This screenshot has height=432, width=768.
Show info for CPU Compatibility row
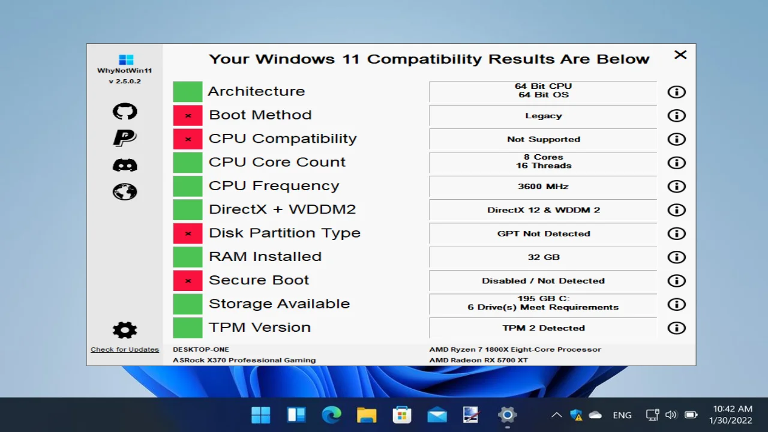tap(676, 139)
